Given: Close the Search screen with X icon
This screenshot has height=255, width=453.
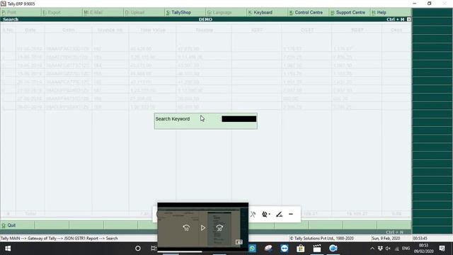Looking at the screenshot, I should [x=408, y=19].
